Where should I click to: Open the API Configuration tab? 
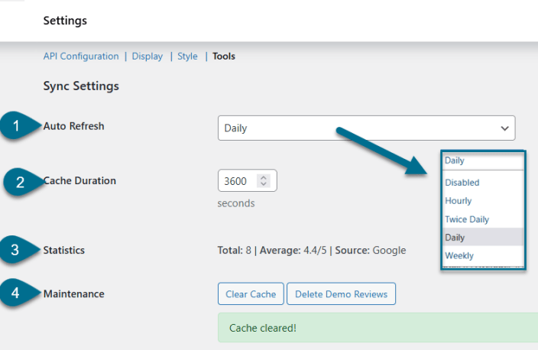81,57
